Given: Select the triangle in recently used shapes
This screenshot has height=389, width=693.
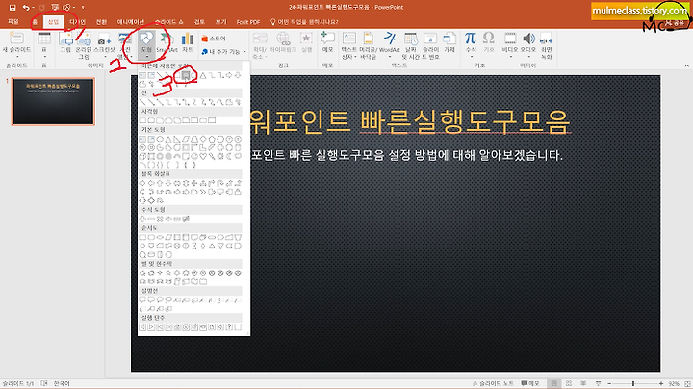Looking at the screenshot, I should [203, 76].
